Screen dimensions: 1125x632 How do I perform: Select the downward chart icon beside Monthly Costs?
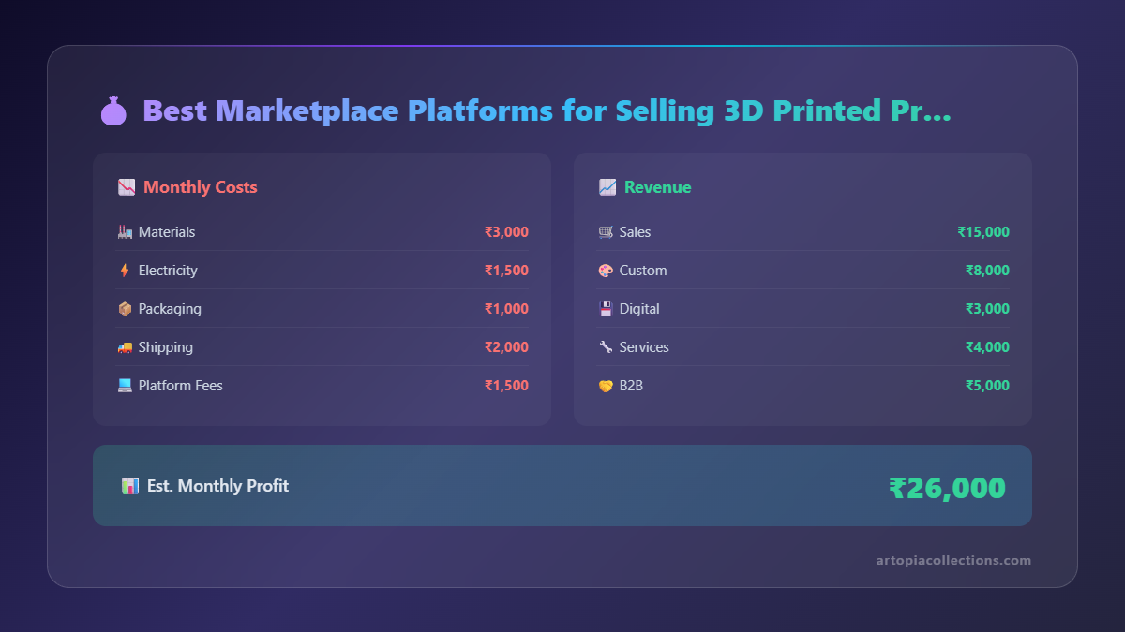point(125,186)
